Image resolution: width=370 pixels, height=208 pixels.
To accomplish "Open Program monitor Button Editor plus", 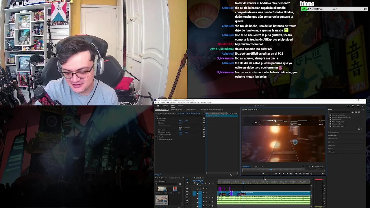I will pos(323,174).
